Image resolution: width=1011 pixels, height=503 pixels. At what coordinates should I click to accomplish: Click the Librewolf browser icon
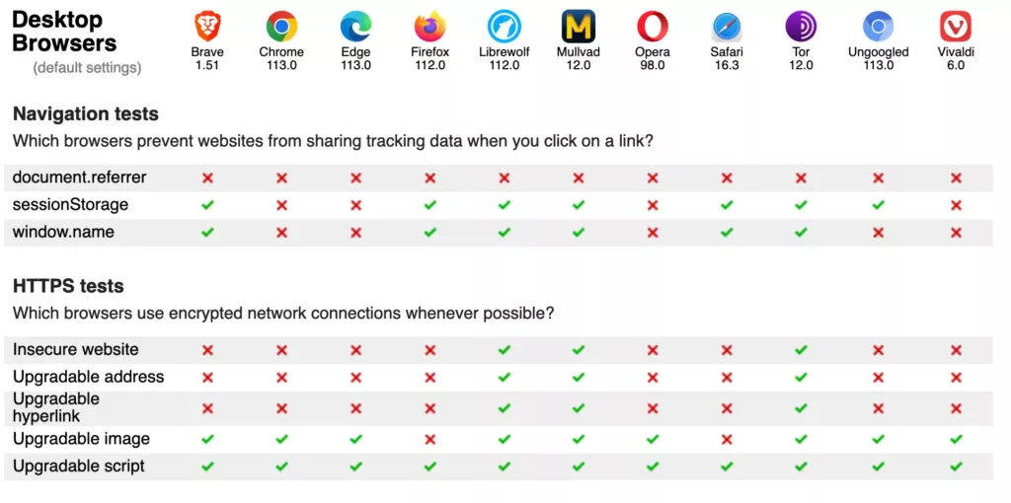click(505, 27)
